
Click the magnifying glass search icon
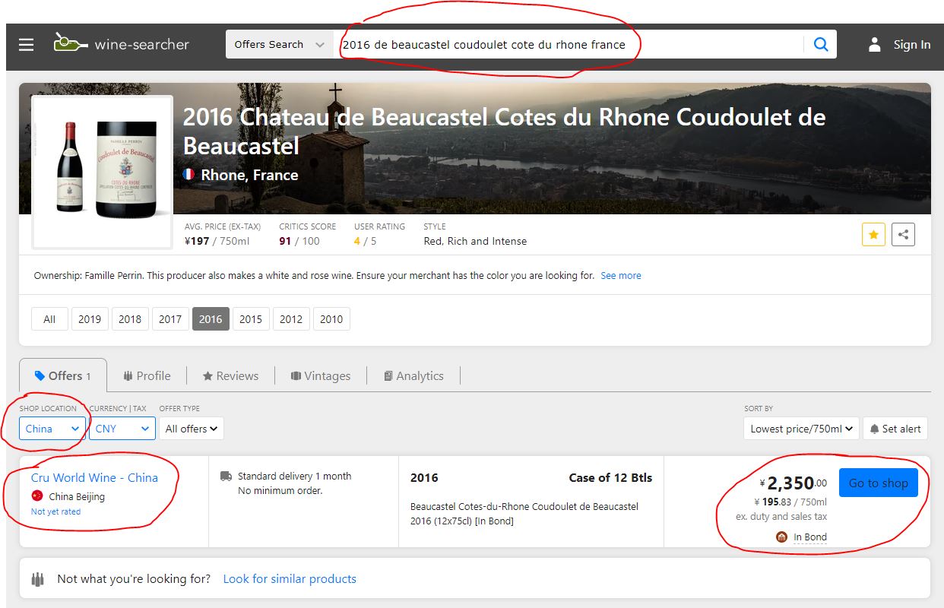point(821,44)
